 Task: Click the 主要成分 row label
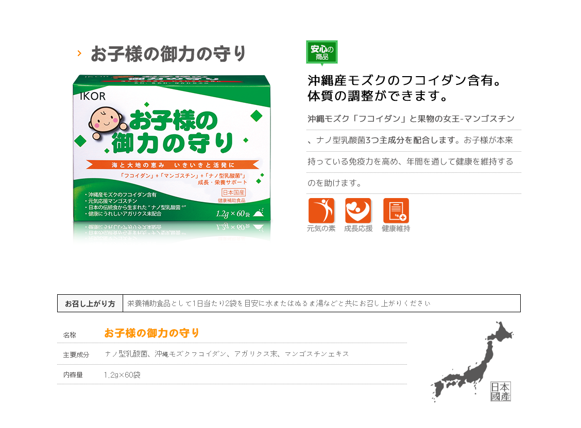point(76,355)
